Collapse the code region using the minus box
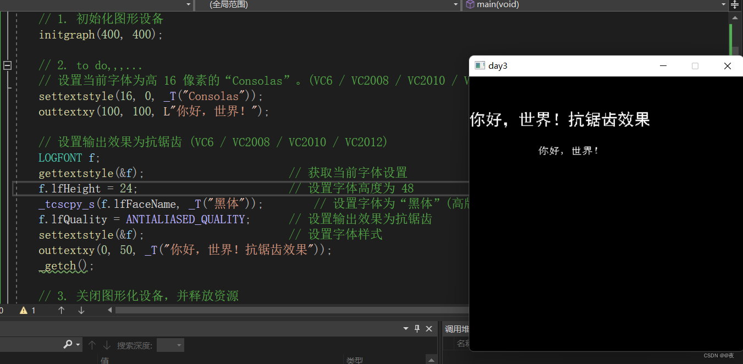 coord(7,65)
